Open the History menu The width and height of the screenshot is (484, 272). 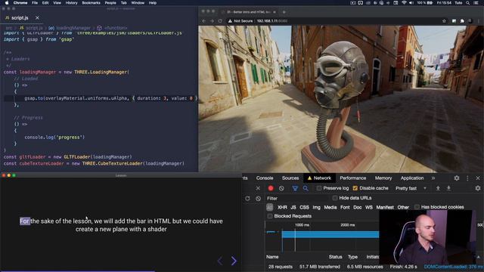point(71,3)
